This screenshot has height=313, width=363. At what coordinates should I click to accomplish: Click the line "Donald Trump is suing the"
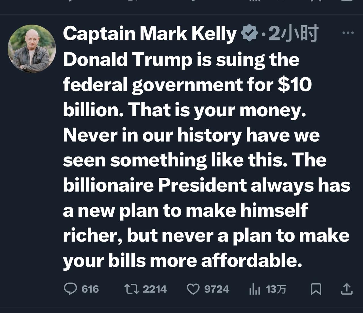181,59
